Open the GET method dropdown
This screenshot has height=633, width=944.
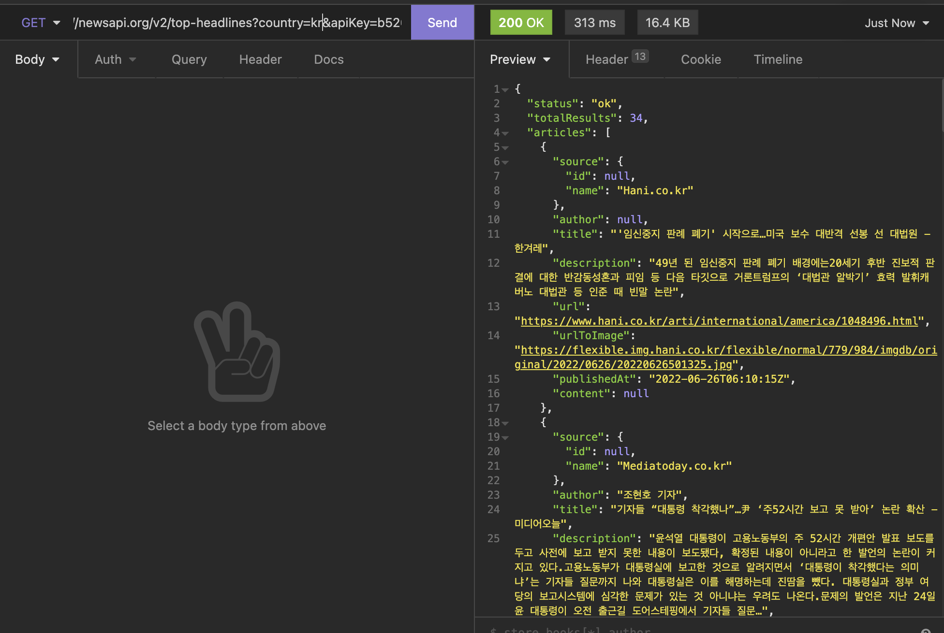point(41,23)
